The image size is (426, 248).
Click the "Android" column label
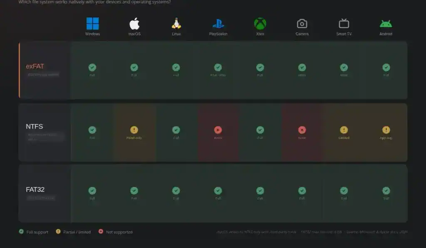click(386, 34)
